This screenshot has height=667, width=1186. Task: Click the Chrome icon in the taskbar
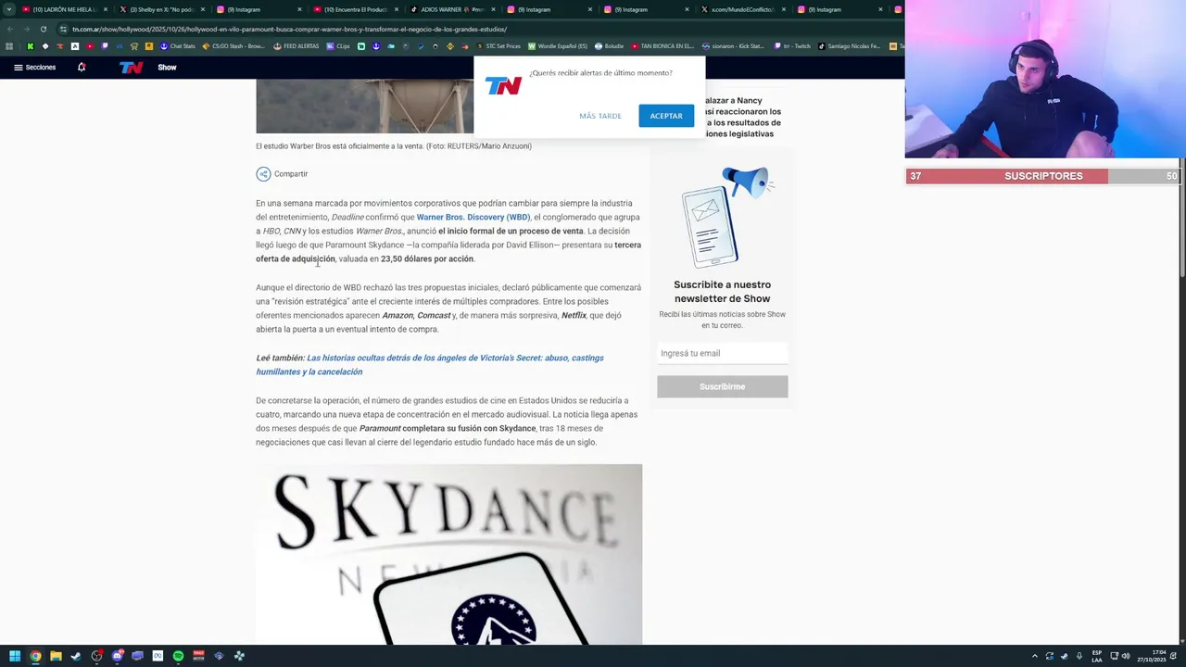[x=35, y=656]
